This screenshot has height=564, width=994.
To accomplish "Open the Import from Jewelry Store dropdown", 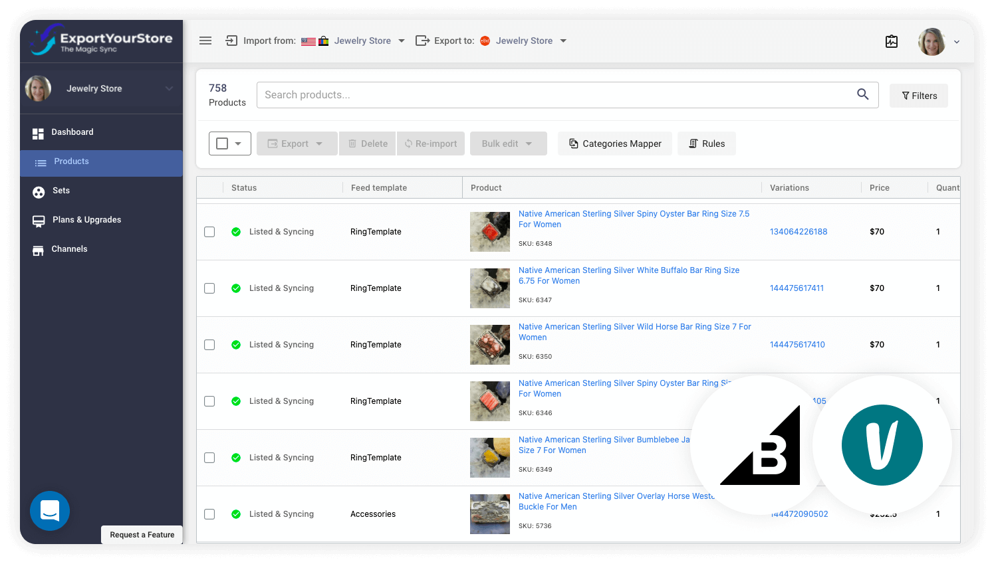I will click(369, 41).
